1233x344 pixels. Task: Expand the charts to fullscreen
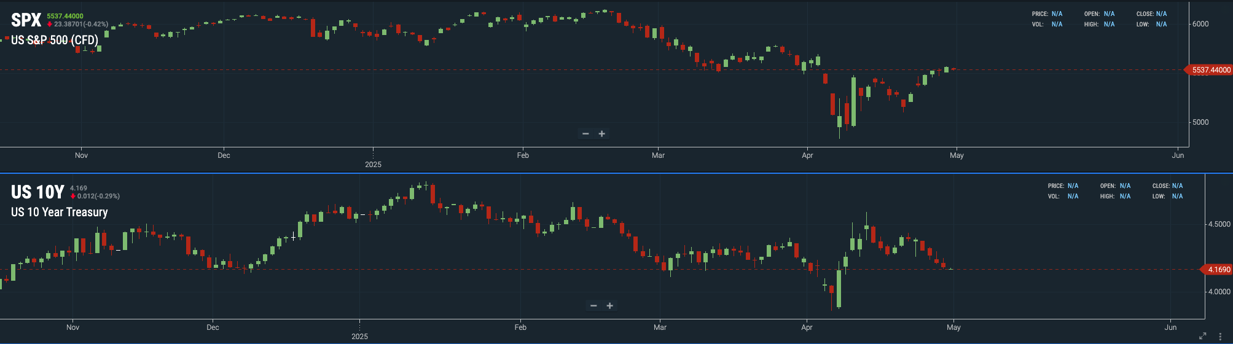point(1203,336)
